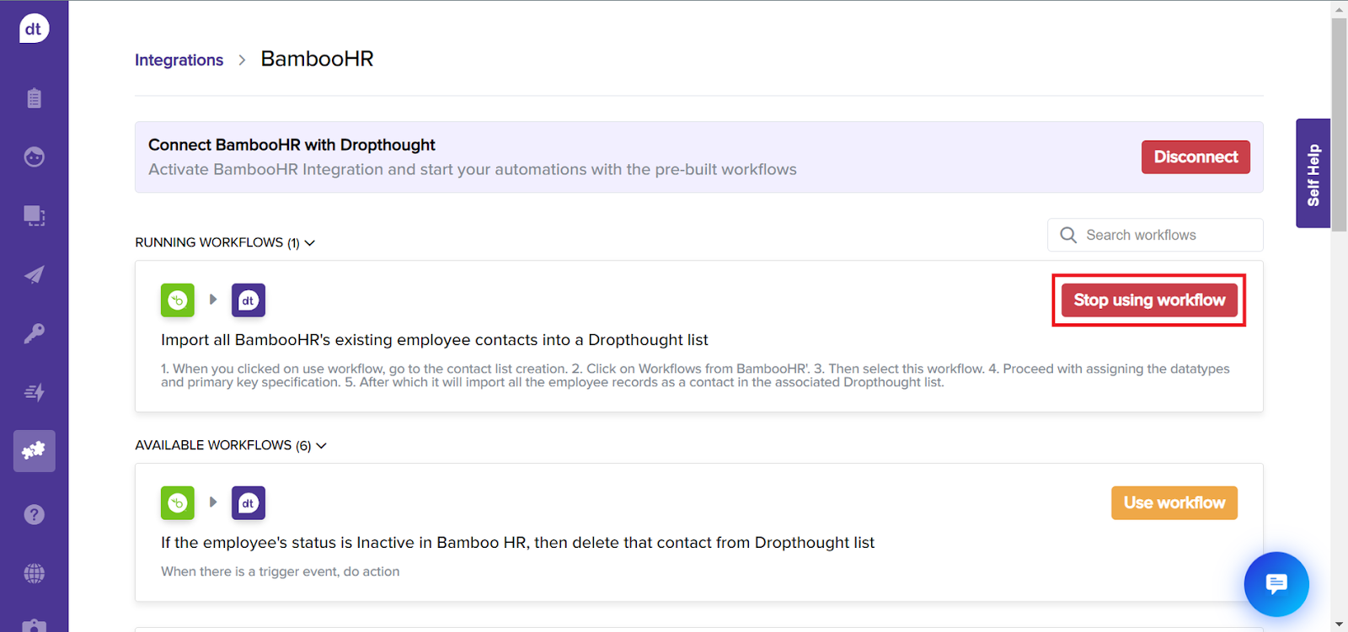Open the question mark help icon in the sidebar
This screenshot has width=1348, height=632.
(x=34, y=514)
